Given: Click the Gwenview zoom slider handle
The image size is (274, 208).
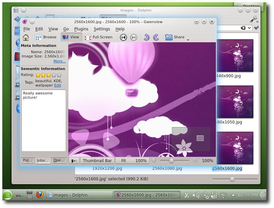Looking at the screenshot, I should (171, 160).
